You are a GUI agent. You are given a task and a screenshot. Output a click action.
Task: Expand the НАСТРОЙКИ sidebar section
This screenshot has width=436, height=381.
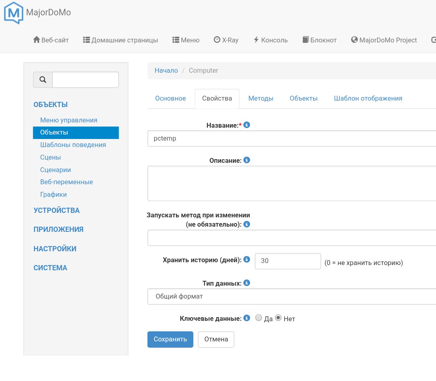tap(55, 248)
